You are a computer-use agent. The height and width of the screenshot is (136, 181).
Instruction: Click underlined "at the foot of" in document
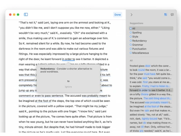click(x=43, y=101)
